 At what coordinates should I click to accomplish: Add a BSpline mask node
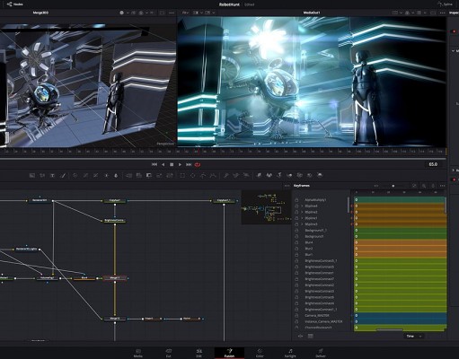click(x=213, y=175)
